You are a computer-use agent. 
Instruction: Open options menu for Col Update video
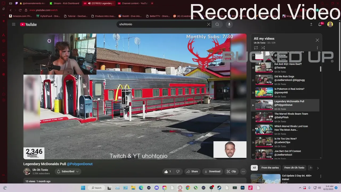pos(321,176)
